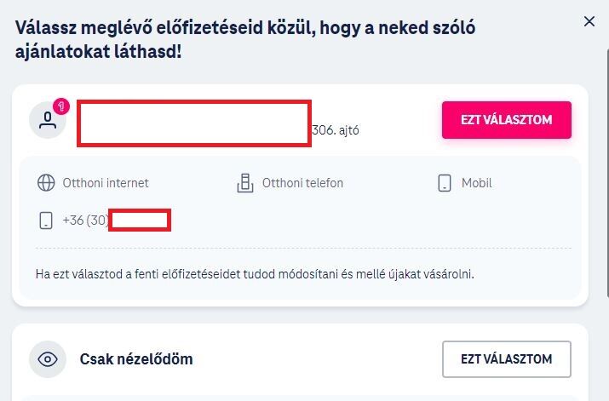This screenshot has height=401, width=609.
Task: Click the vertical scrollbar on the right
Action: pos(607,171)
